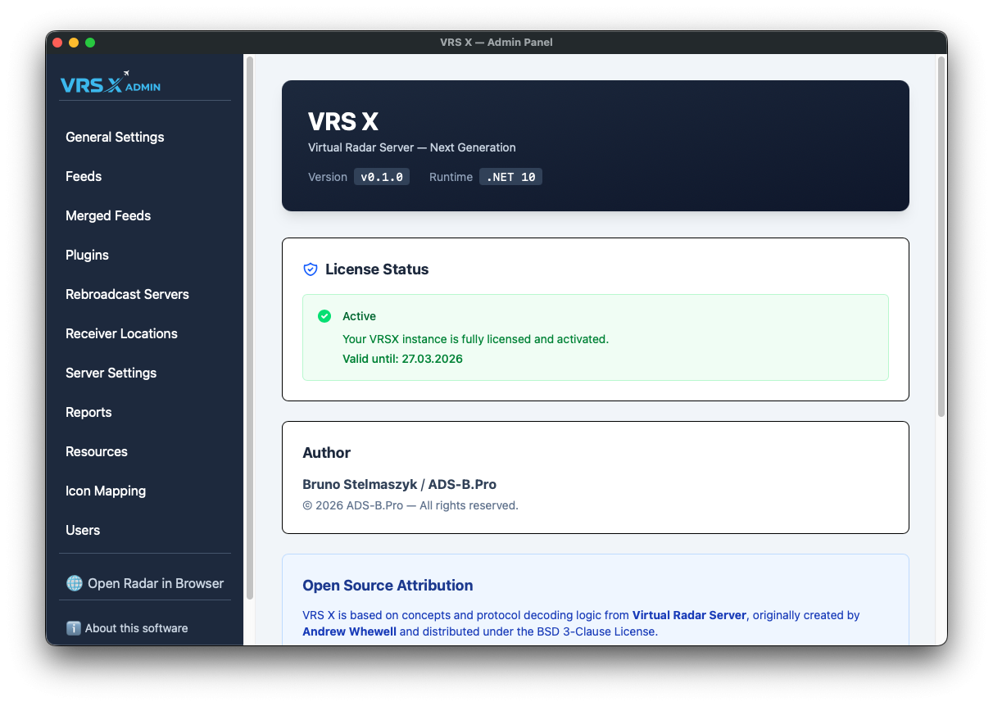Open the Merged Feeds section
993x706 pixels.
click(108, 215)
